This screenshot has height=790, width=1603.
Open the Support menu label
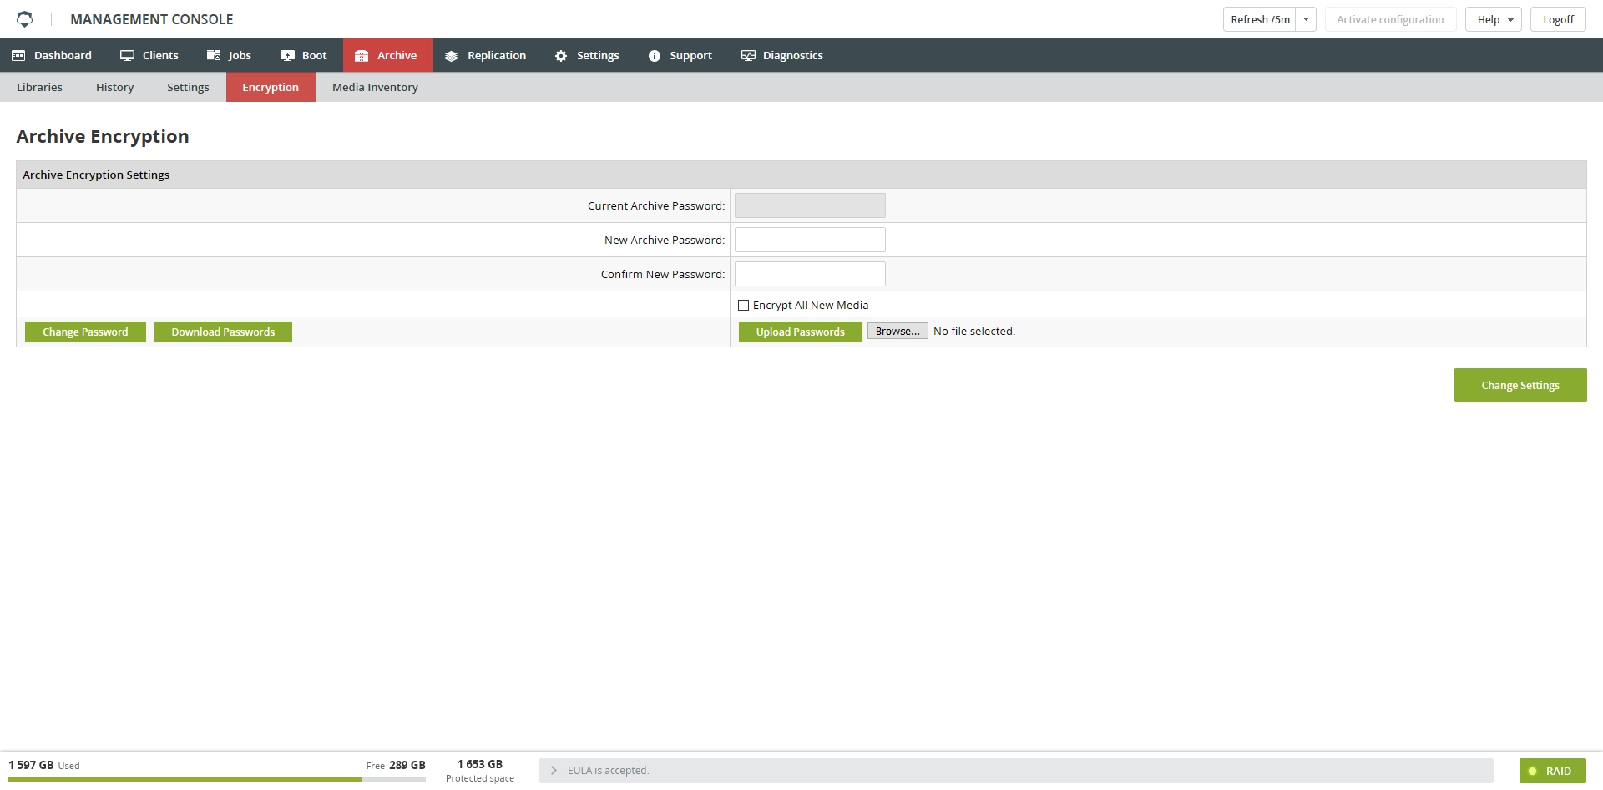(690, 55)
